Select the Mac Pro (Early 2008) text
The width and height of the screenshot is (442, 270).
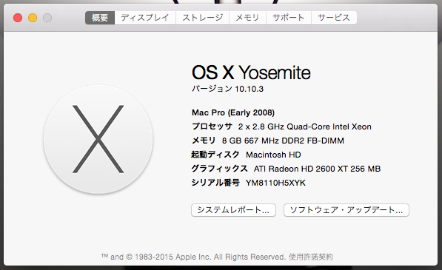233,112
